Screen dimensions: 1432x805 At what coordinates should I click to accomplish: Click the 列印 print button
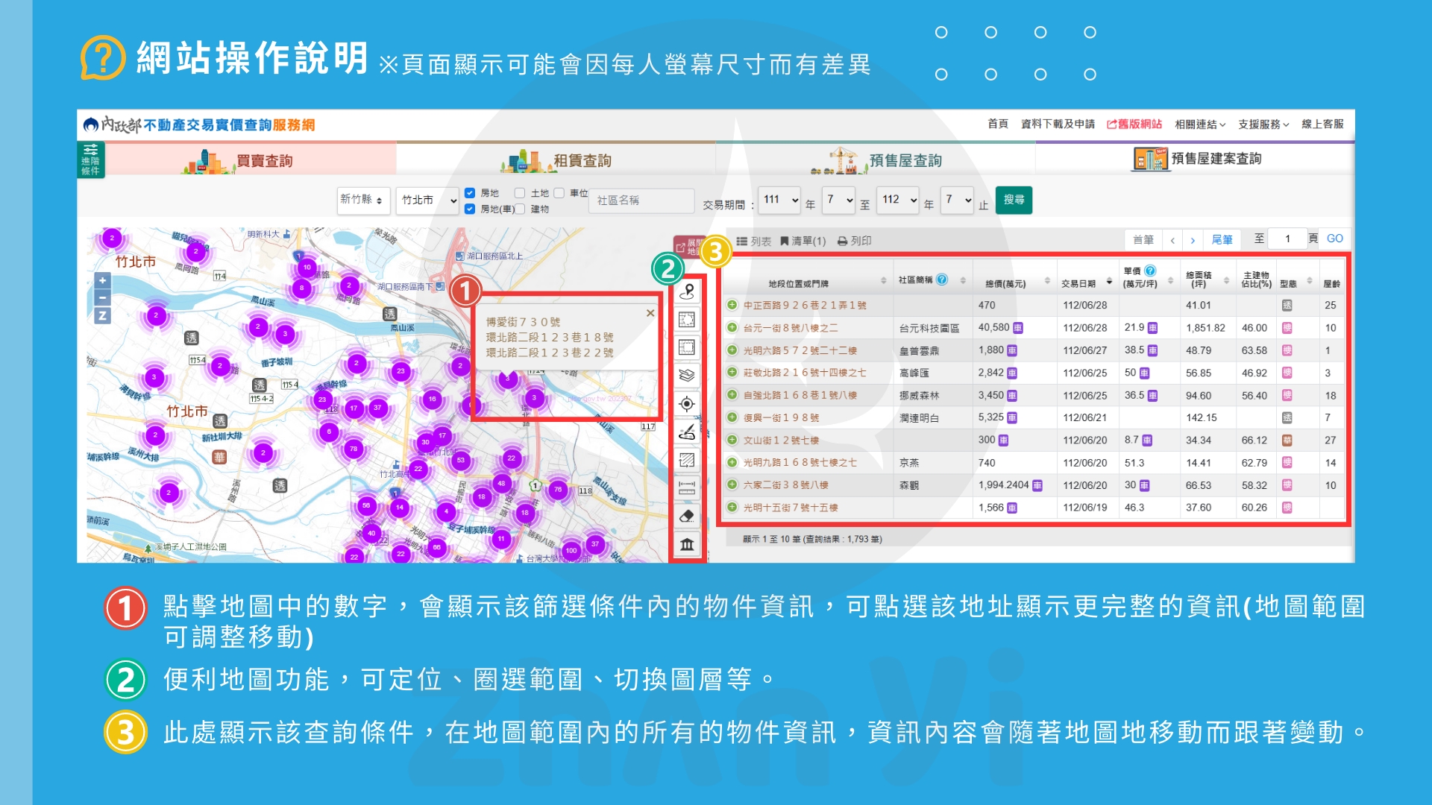point(854,241)
